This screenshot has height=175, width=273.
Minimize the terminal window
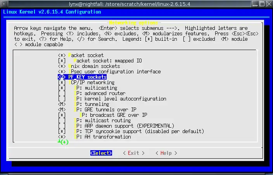tap(255, 4)
